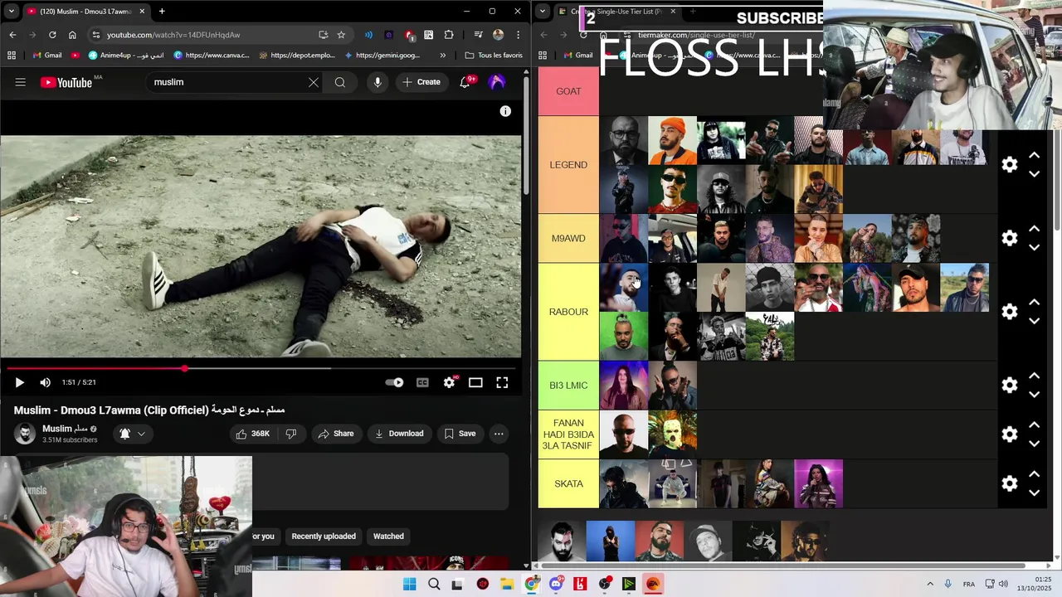The width and height of the screenshot is (1062, 597).
Task: Enter full screen video mode
Action: coord(502,382)
